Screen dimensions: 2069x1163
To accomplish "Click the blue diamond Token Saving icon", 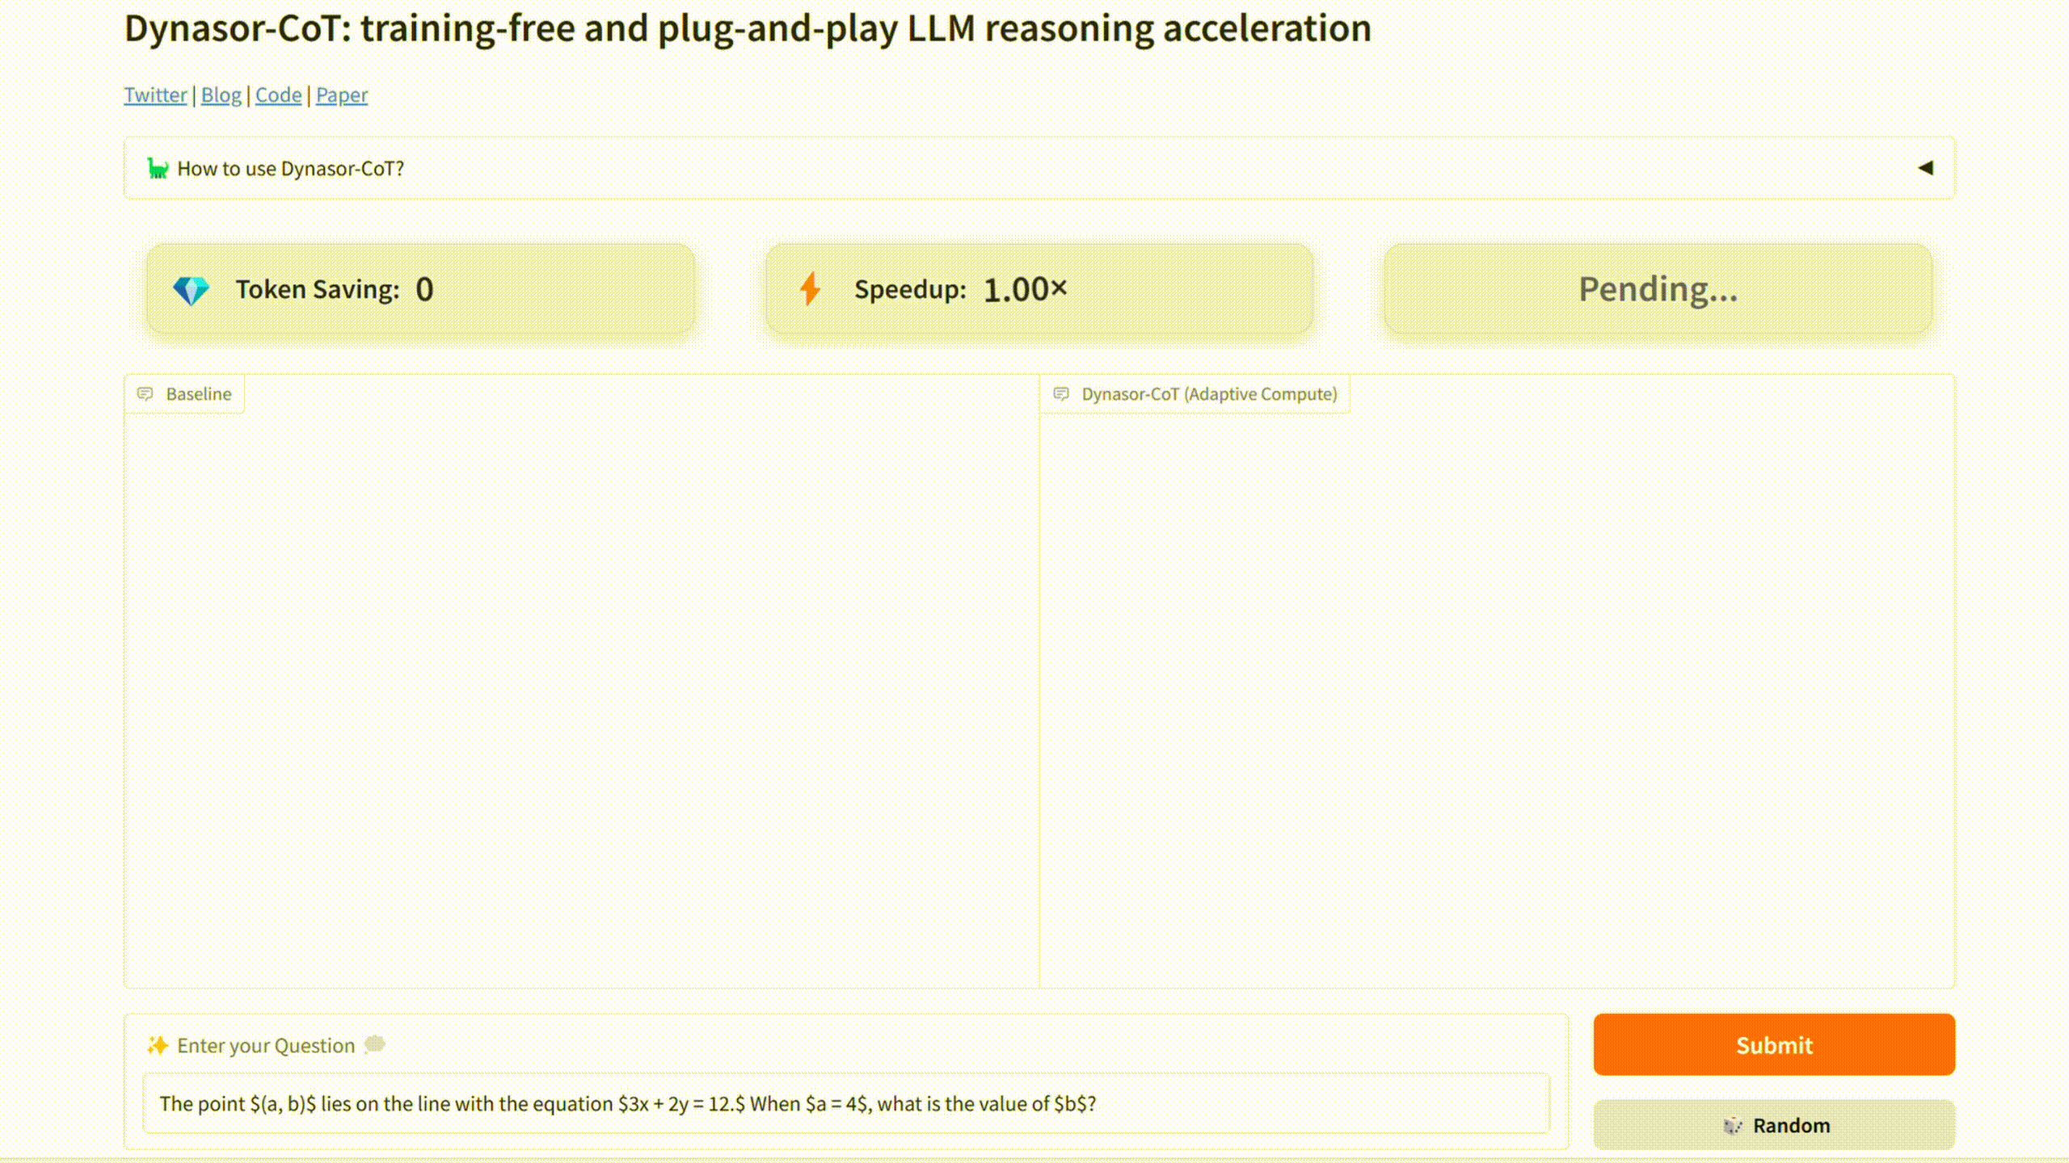I will tap(192, 290).
